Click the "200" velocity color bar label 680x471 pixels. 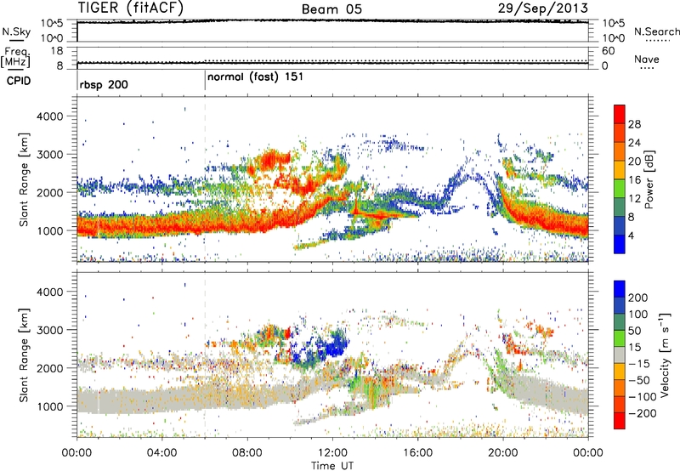[638, 298]
